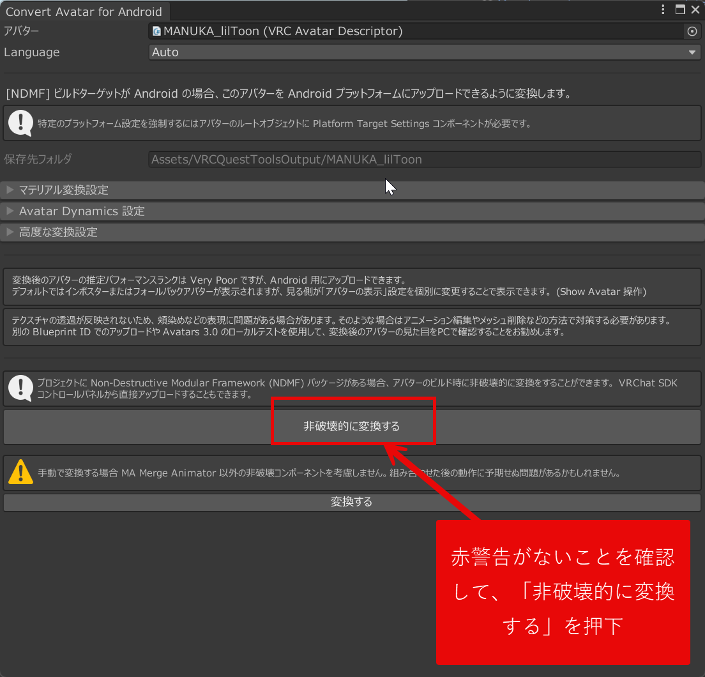Image resolution: width=705 pixels, height=677 pixels.
Task: Click the info icon in the Platform Target Settings notice
Action: (x=20, y=123)
